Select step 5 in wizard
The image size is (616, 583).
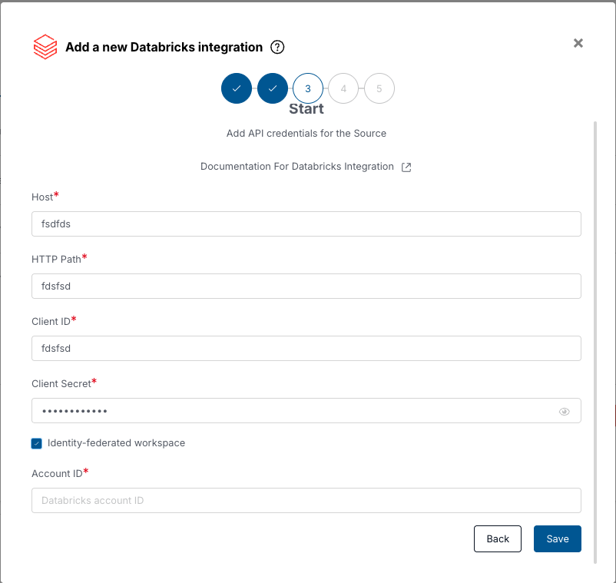click(x=379, y=88)
